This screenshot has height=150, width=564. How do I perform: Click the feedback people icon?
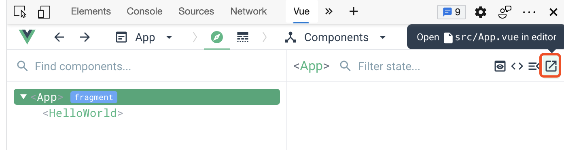(x=505, y=12)
